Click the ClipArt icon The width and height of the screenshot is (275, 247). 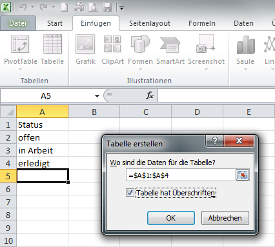112,44
